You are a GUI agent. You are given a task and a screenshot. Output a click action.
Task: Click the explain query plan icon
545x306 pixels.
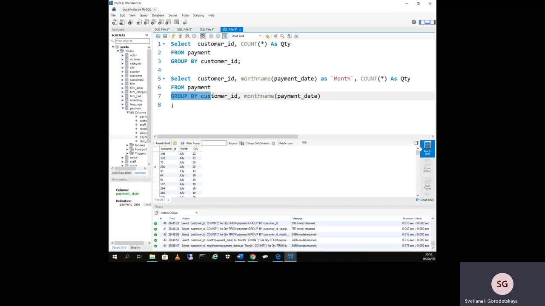[187, 36]
